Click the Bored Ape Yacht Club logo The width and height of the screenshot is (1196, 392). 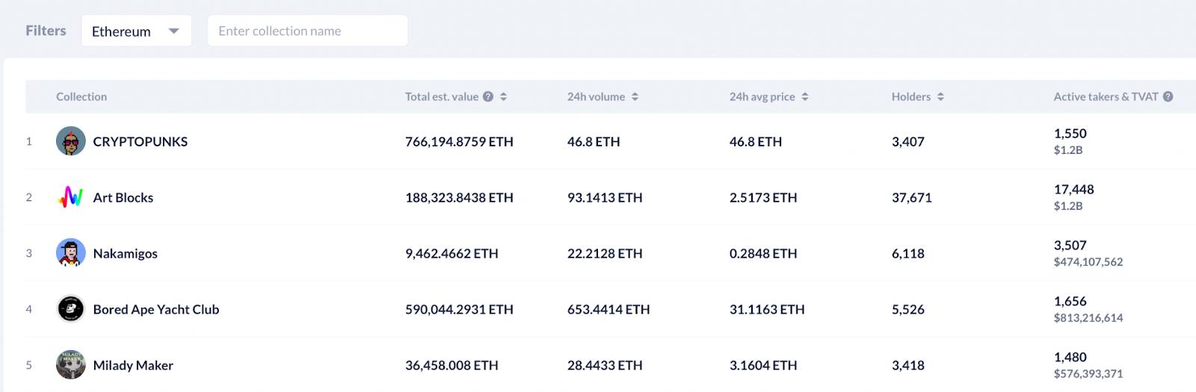71,309
